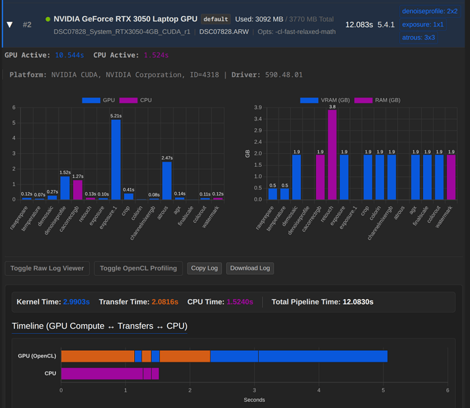470x408 pixels.
Task: Collapse benchmark entry #2 with triangle arrow
Action: click(10, 25)
